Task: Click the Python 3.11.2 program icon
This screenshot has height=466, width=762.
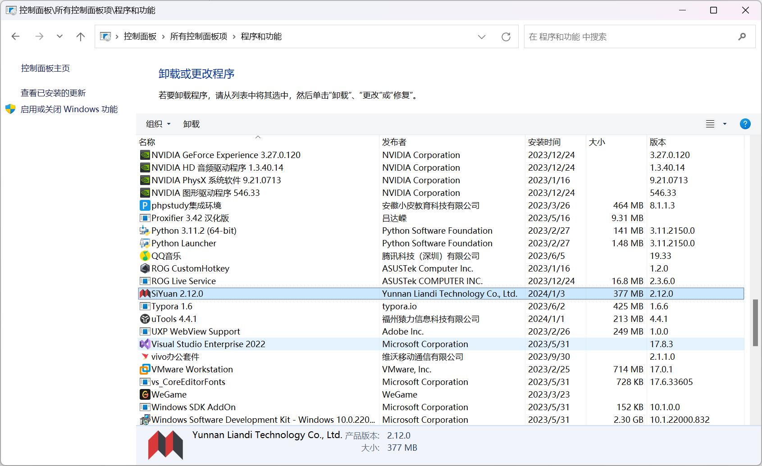Action: pos(145,231)
